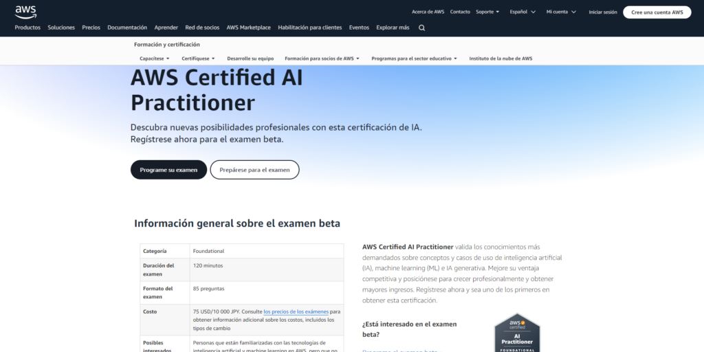This screenshot has width=704, height=352.
Task: Click Cree una cuenta AWS button
Action: [x=657, y=12]
